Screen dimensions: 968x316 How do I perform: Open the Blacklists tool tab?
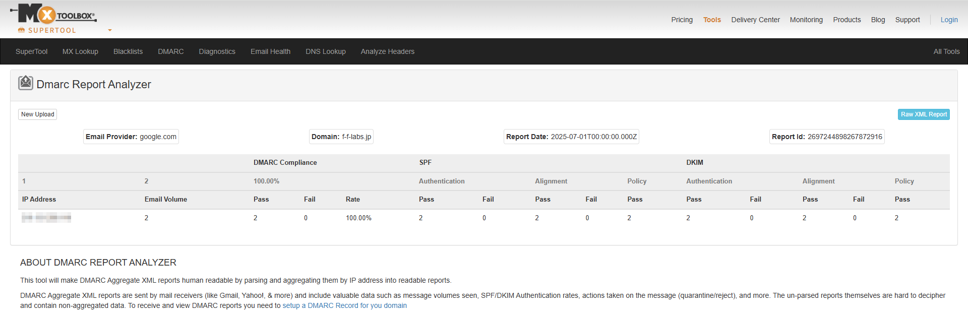point(128,51)
